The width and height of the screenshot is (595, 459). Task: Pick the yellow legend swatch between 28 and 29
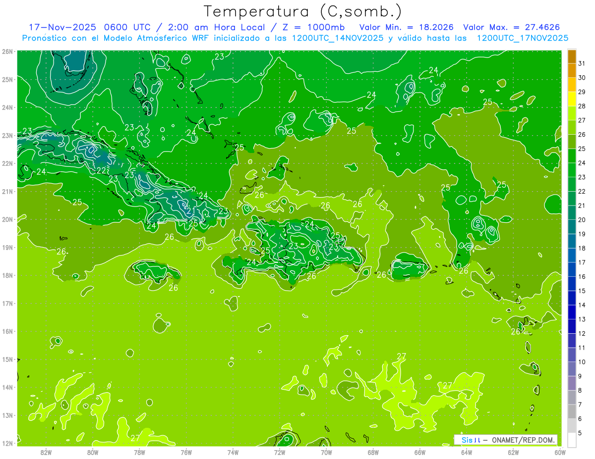[x=572, y=99]
